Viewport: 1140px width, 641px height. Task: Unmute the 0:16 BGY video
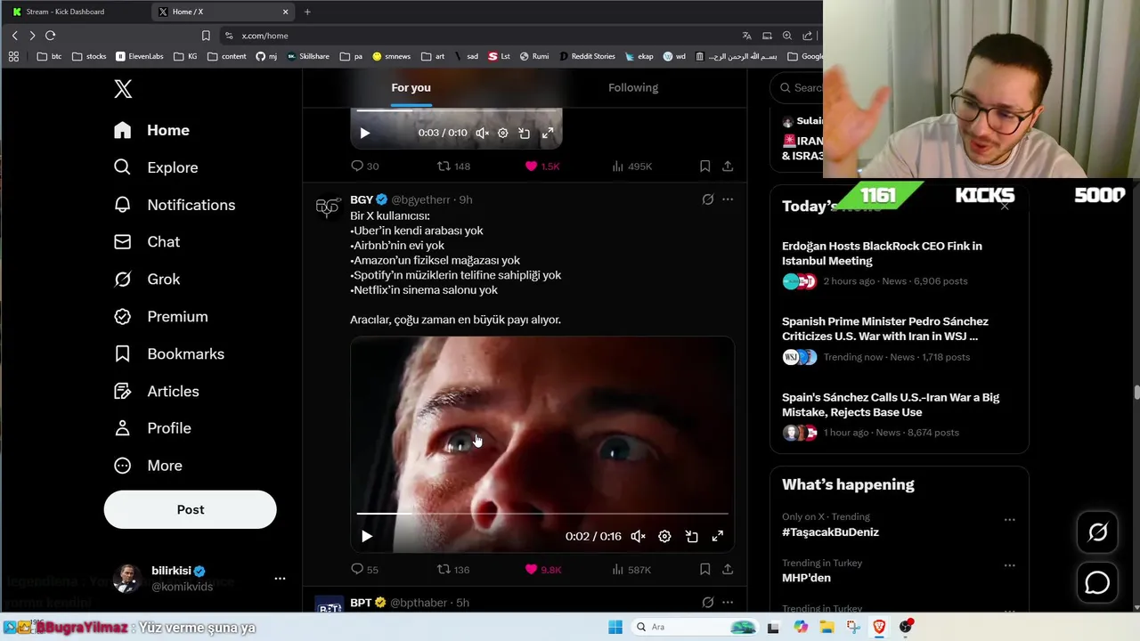click(638, 536)
